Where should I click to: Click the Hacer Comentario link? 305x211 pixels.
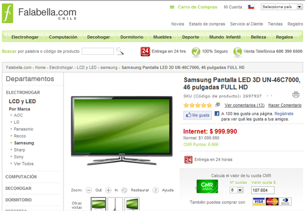click(x=285, y=105)
